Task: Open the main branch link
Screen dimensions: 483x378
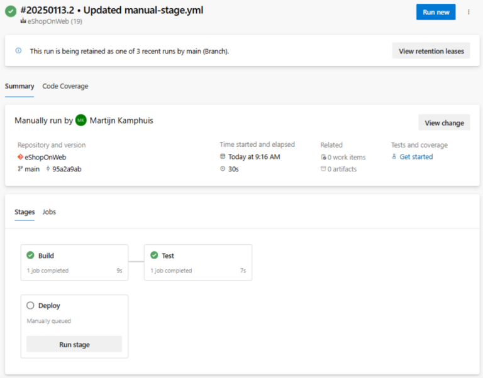Action: pyautogui.click(x=32, y=169)
